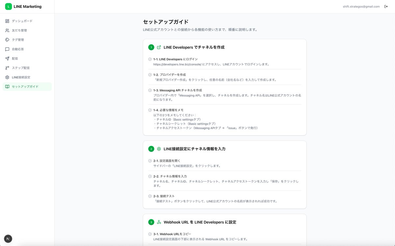The image size is (395, 246).
Task: Click step title 3-1. Webhook URLをコピー
Action: (172, 234)
